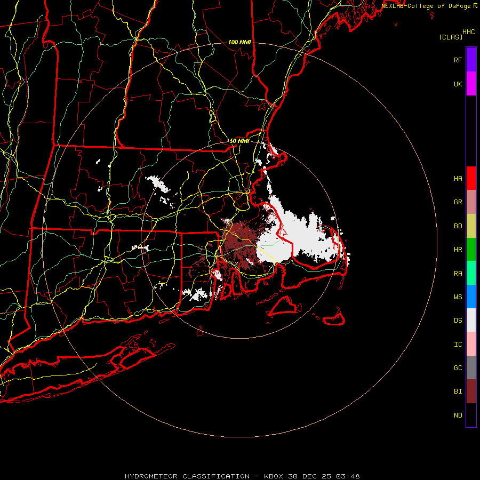Click the [CLAS] legend header

[451, 37]
